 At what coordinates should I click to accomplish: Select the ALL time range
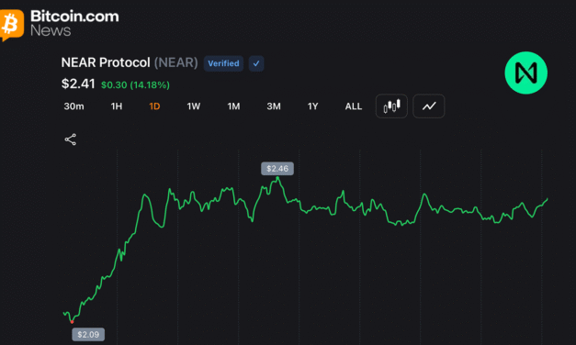[x=354, y=106]
